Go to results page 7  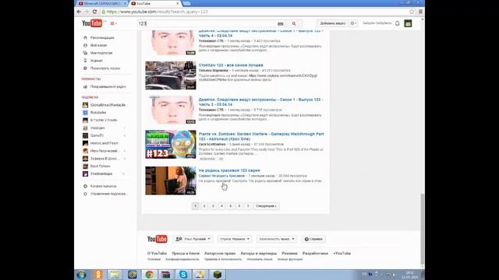[x=248, y=206]
